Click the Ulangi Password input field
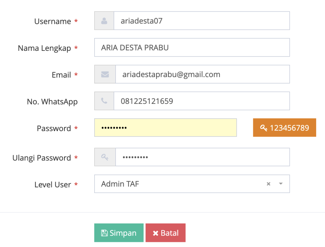 coord(202,157)
